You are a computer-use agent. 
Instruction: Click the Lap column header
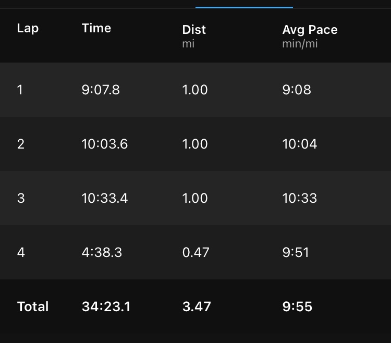coord(28,28)
